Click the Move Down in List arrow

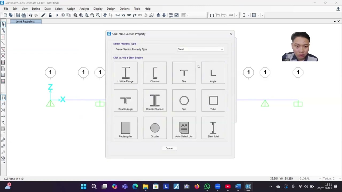point(164,15)
